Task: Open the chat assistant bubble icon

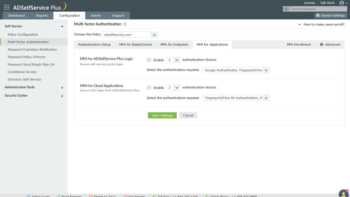Action: (x=344, y=193)
